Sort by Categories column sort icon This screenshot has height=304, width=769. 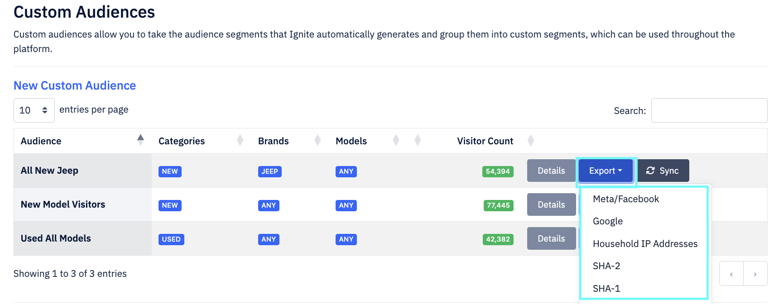(240, 141)
